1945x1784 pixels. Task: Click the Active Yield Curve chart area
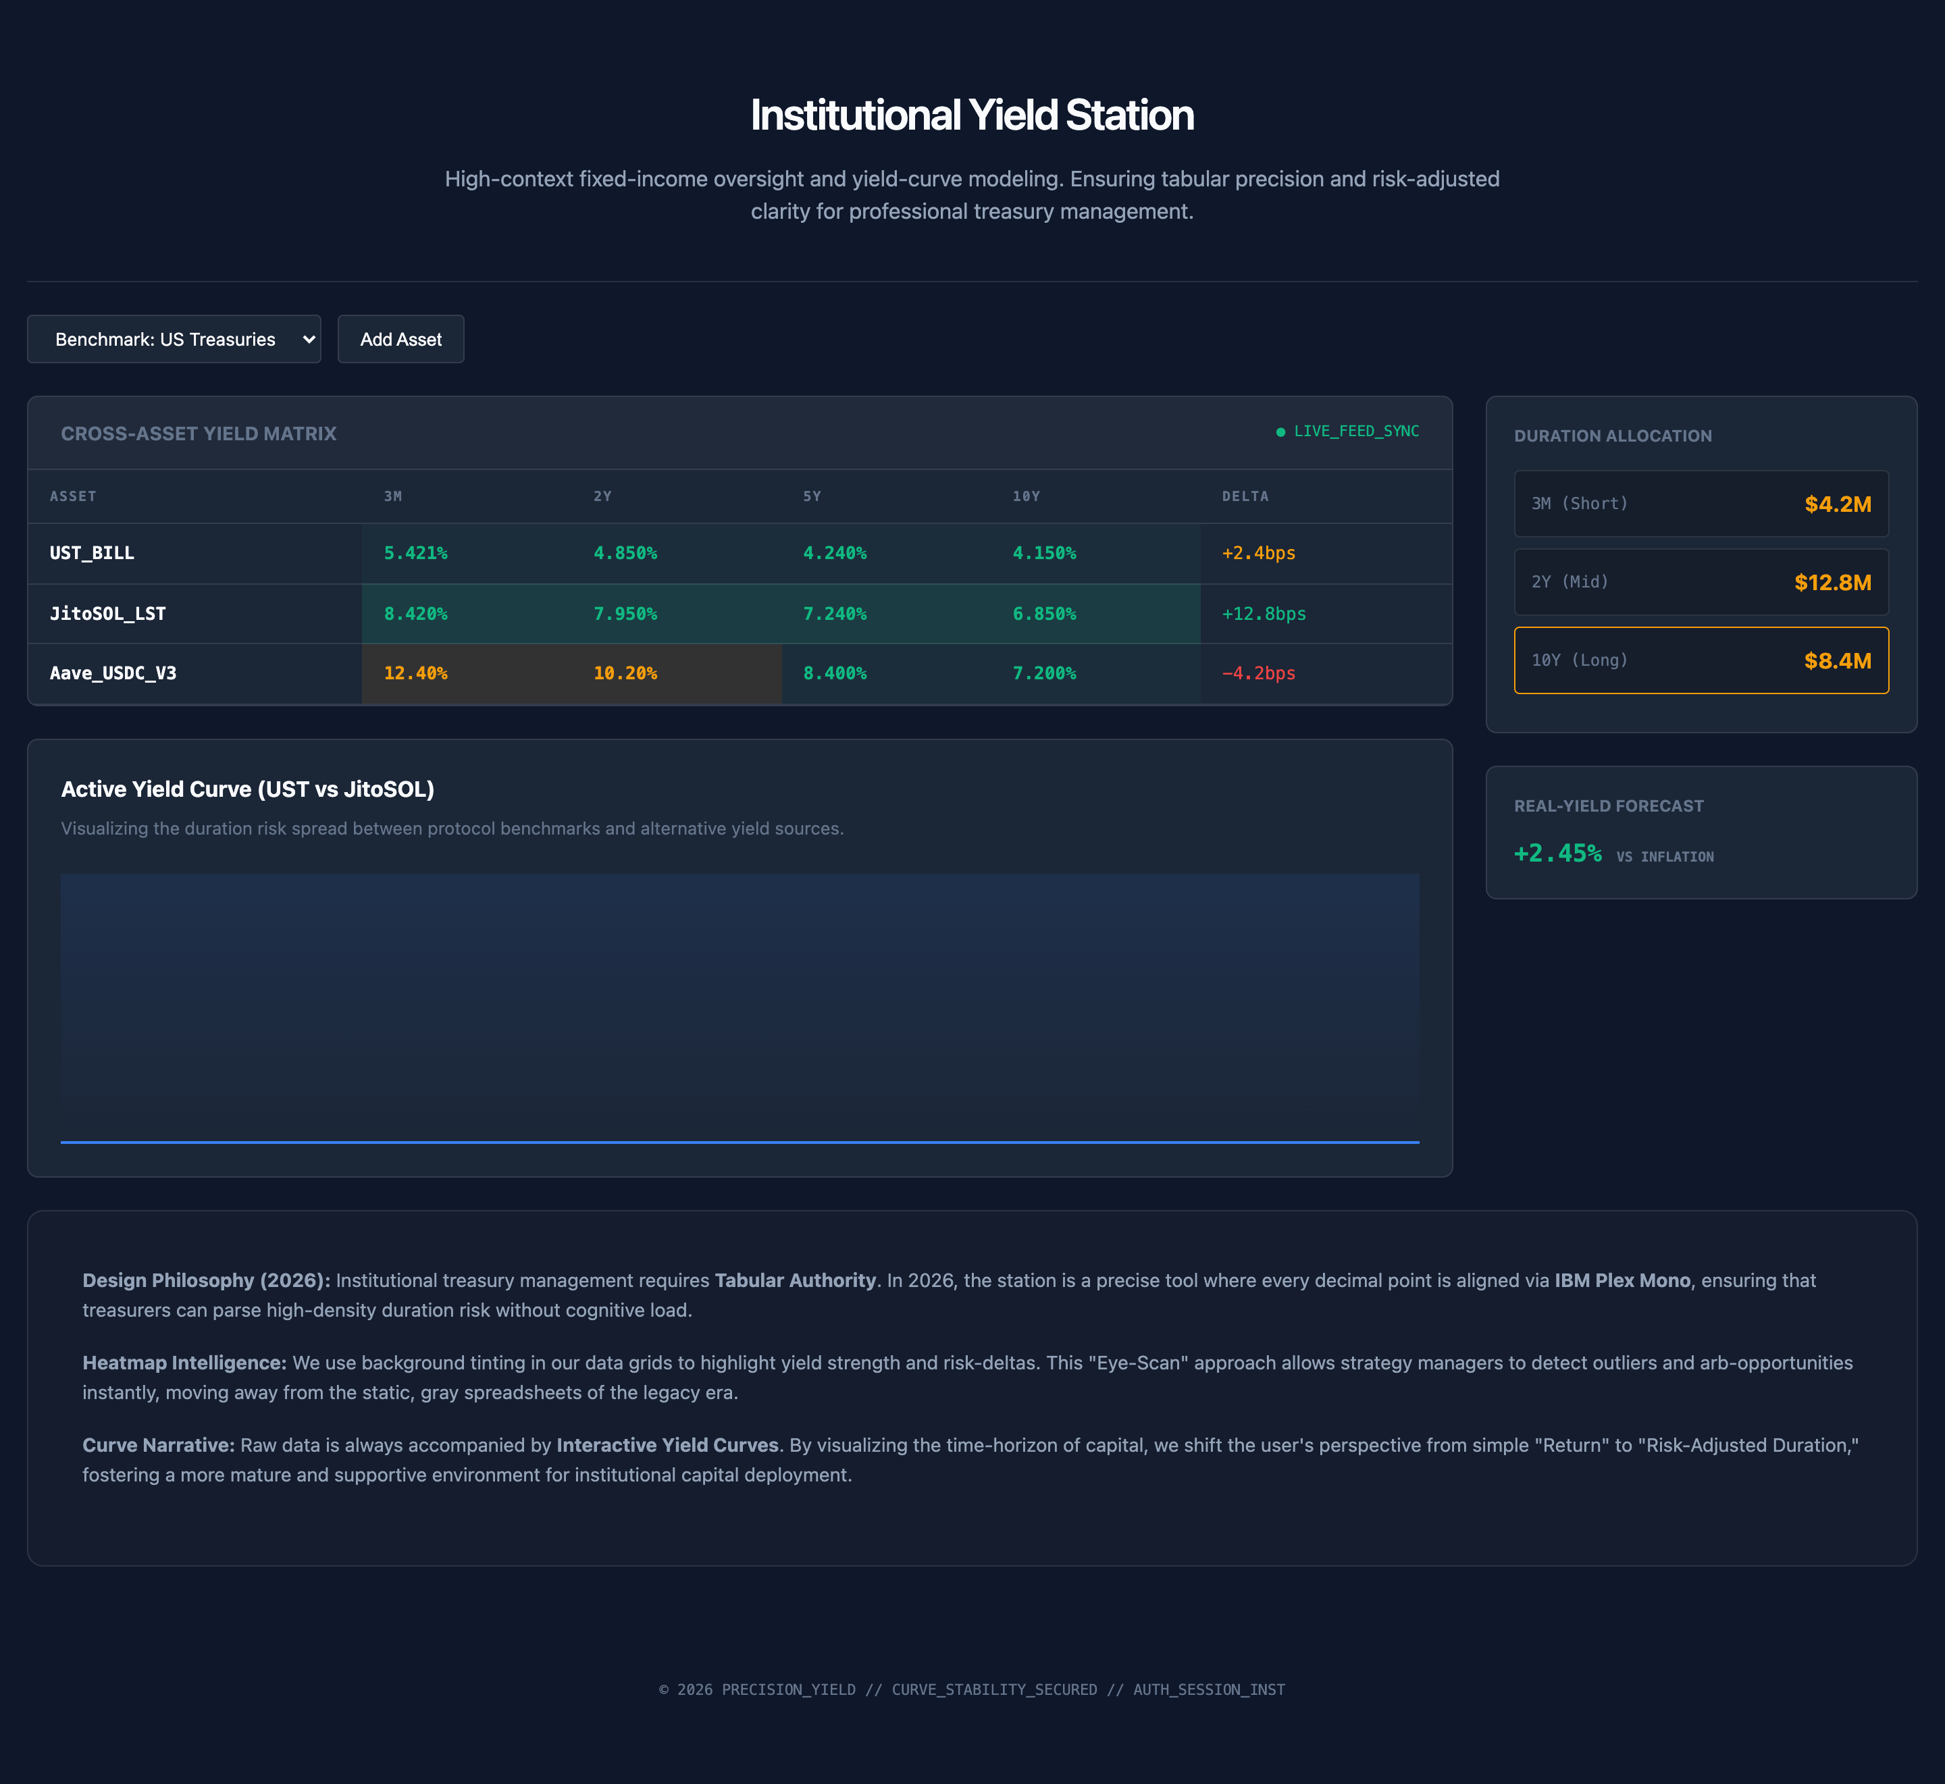click(x=740, y=1004)
